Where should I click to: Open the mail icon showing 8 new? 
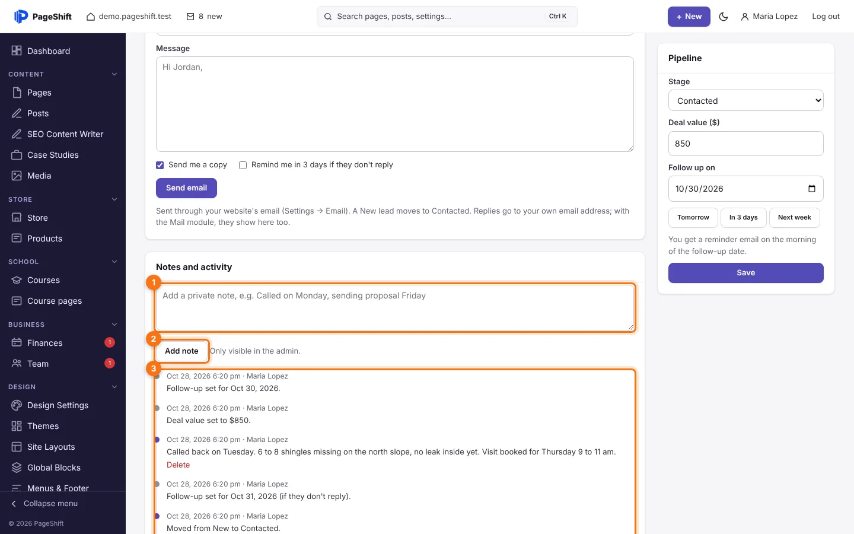(x=190, y=17)
